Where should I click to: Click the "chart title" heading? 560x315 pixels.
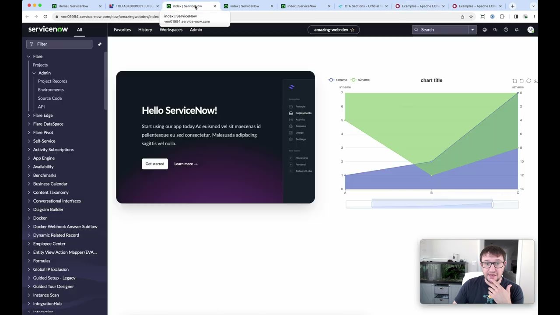pyautogui.click(x=431, y=80)
